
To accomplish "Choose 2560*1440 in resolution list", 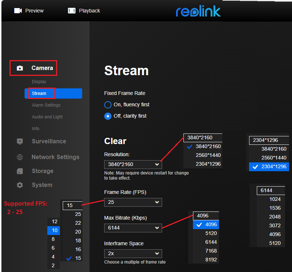I will pyautogui.click(x=208, y=155).
